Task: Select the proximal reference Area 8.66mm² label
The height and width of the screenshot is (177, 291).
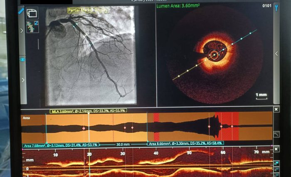Action: point(185,143)
